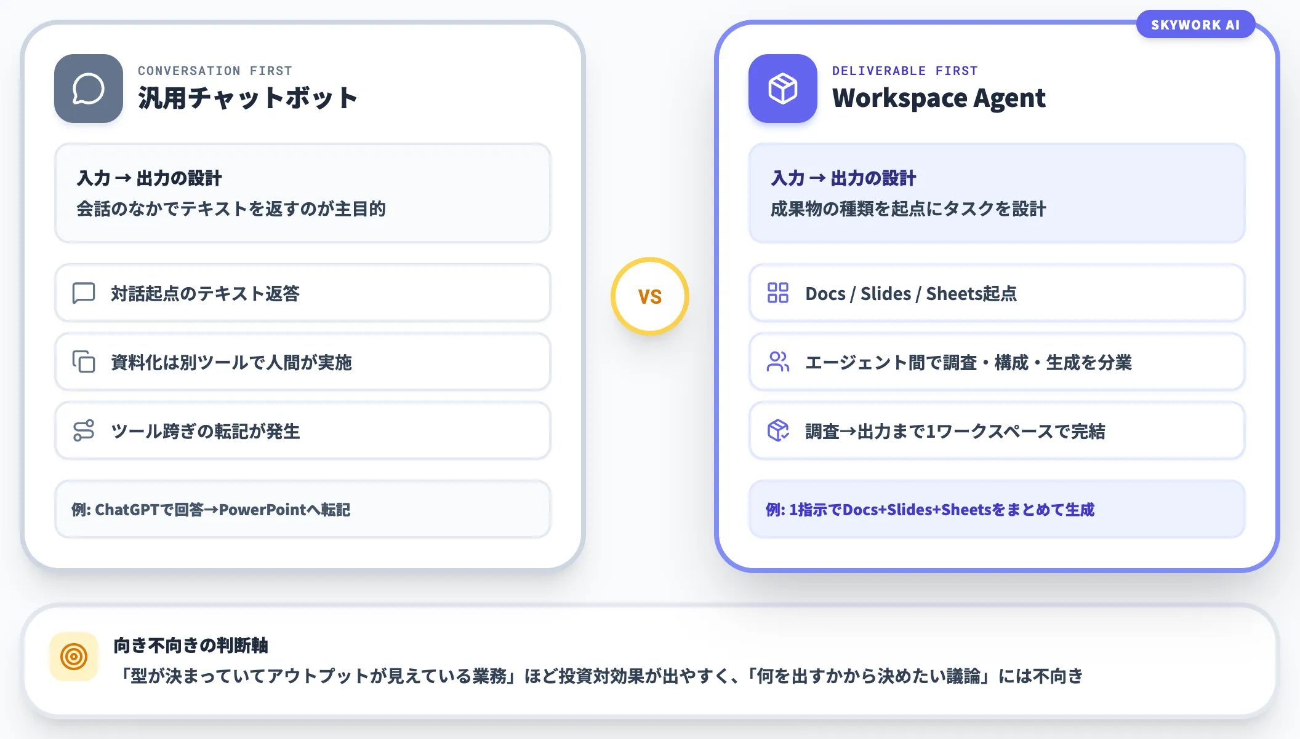
Task: Select the Workspace Agent heading
Action: [939, 98]
